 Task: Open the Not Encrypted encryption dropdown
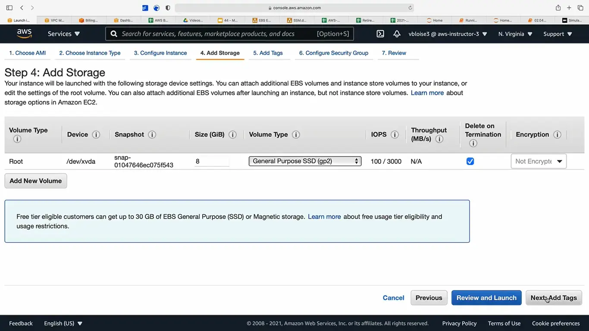pos(539,161)
